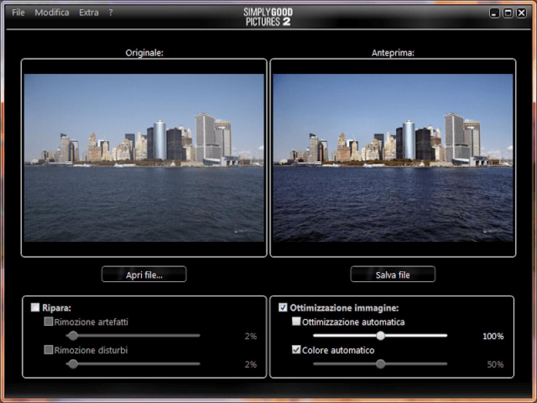Click the Rimozione disturbi slider handle
Screen dimensions: 537x403
click(73, 364)
